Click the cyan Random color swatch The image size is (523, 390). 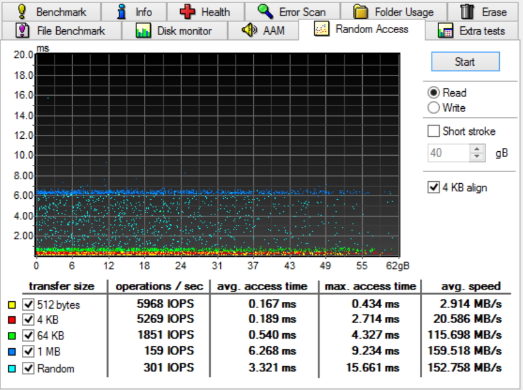(12, 369)
